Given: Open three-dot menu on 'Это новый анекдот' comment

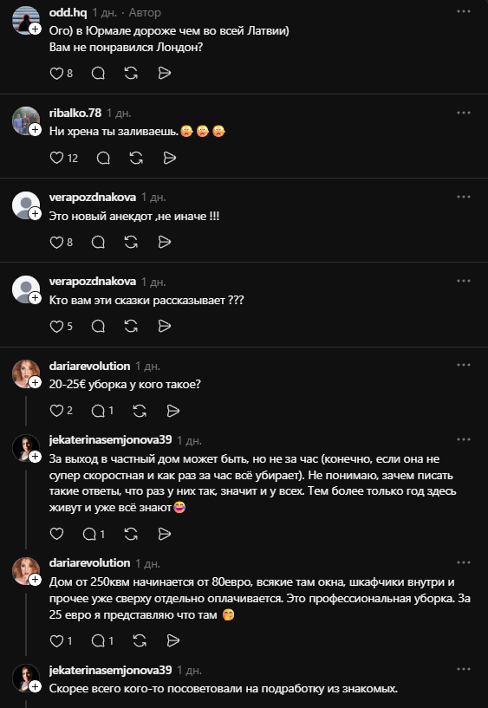Looking at the screenshot, I should [464, 197].
